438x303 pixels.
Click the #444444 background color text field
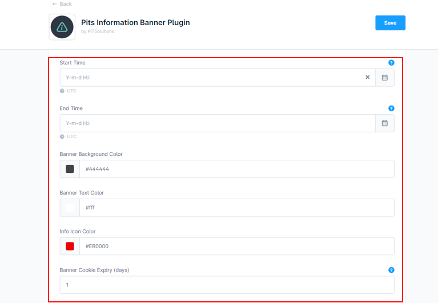(236, 169)
